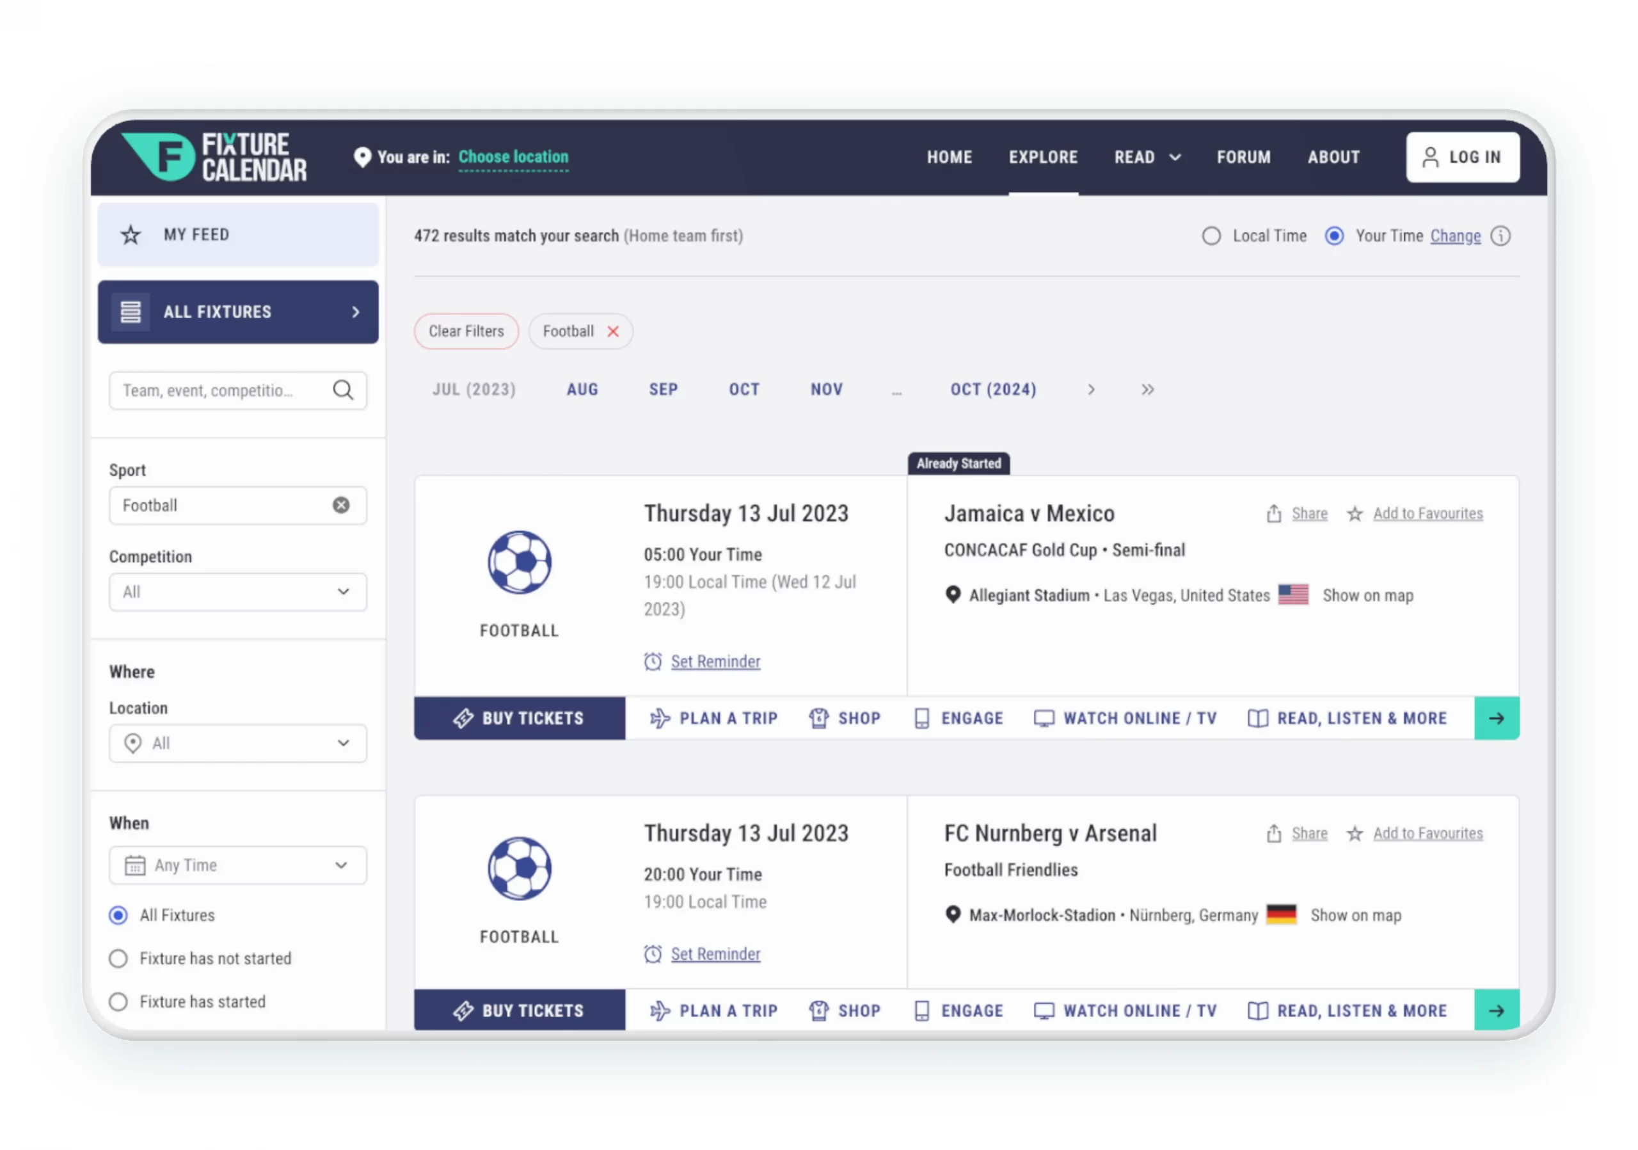Select Fixture has not started option
The image size is (1638, 1150).
(118, 959)
